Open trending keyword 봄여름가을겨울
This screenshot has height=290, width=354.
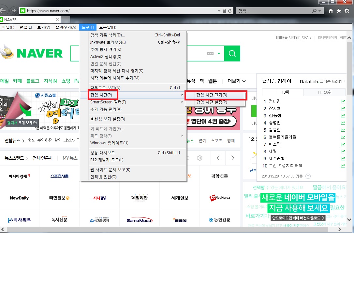coord(282,137)
